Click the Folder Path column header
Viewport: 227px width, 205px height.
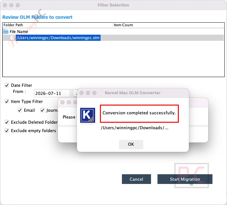tap(58, 25)
